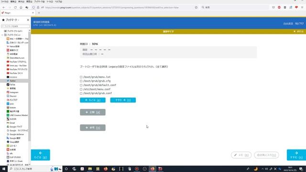This screenshot has width=306, height=172.
Task: Collapse the bookmarks menu folder
Action: 2,35
